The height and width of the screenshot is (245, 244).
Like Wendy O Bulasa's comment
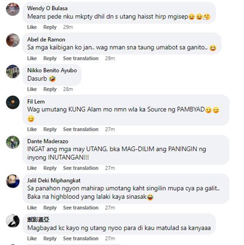point(32,27)
